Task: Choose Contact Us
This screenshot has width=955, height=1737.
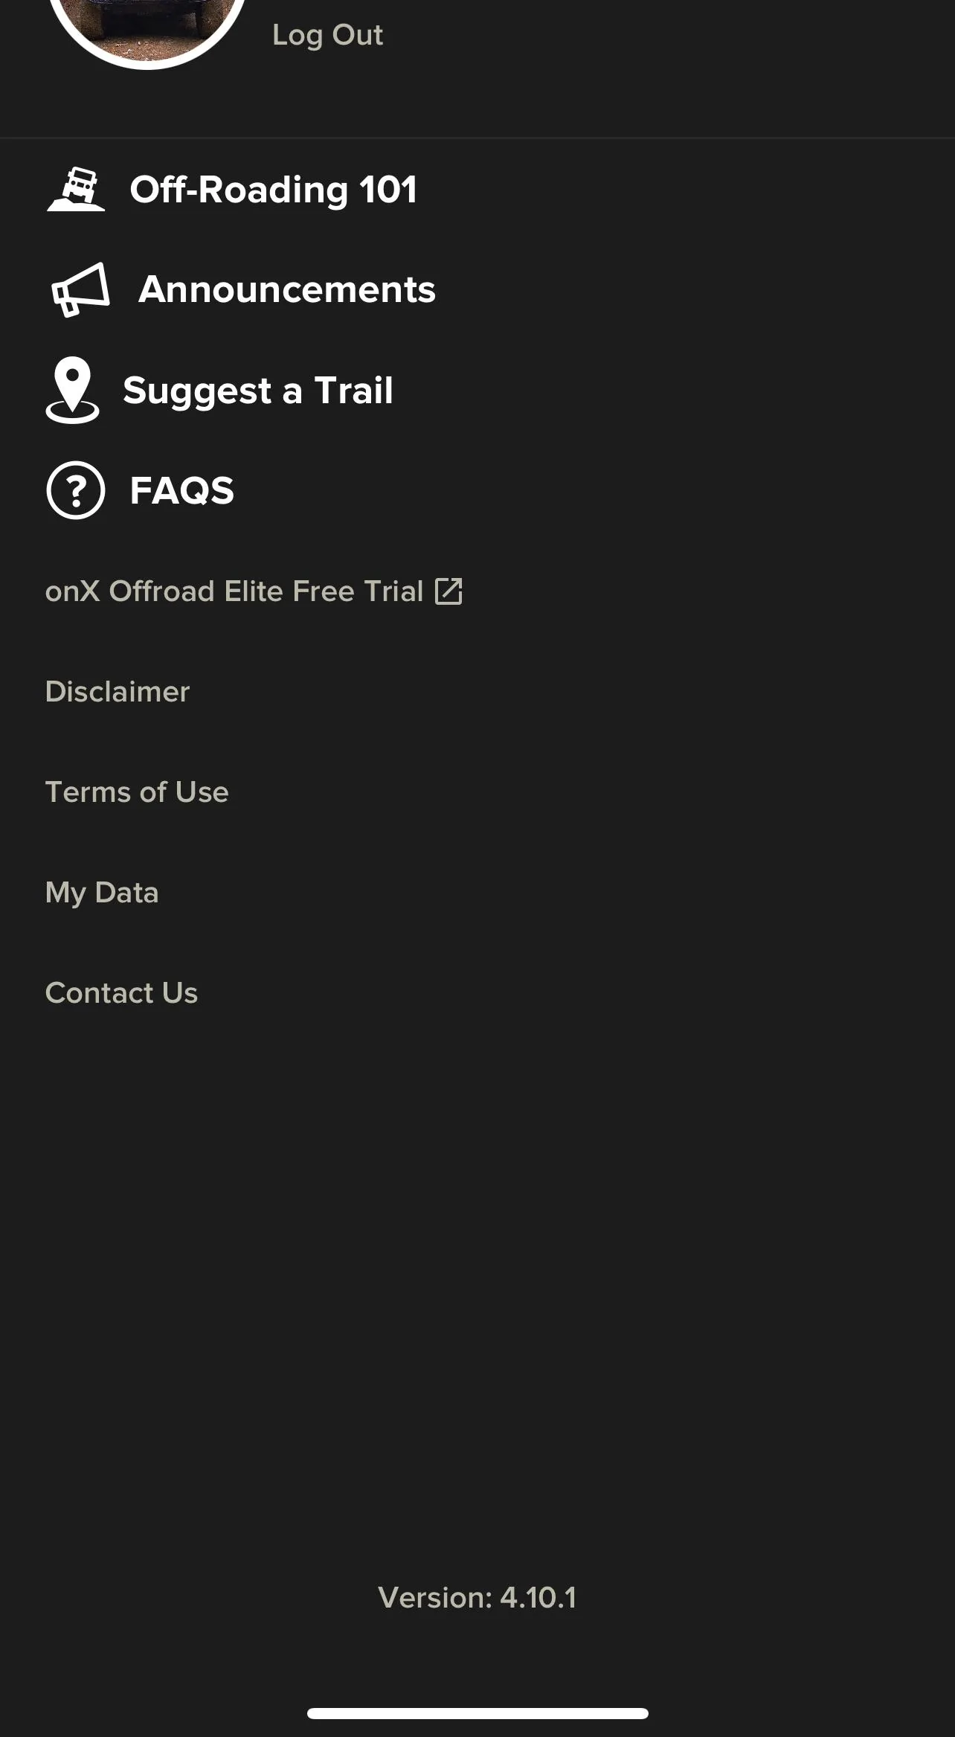Action: pos(121,993)
